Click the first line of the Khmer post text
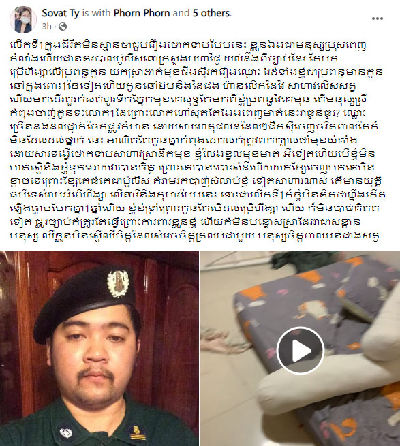 (187, 46)
